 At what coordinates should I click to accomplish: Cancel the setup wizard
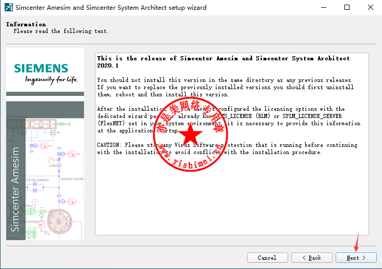point(267,258)
